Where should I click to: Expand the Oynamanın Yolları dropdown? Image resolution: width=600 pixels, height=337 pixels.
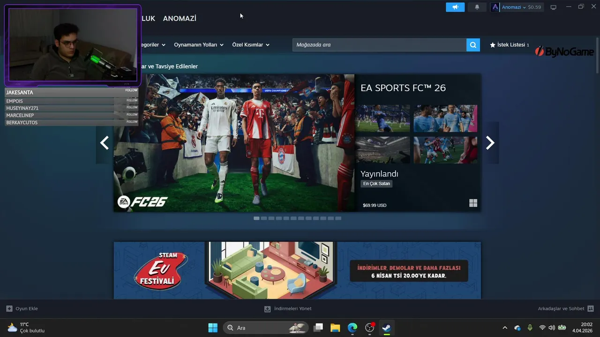coord(199,45)
